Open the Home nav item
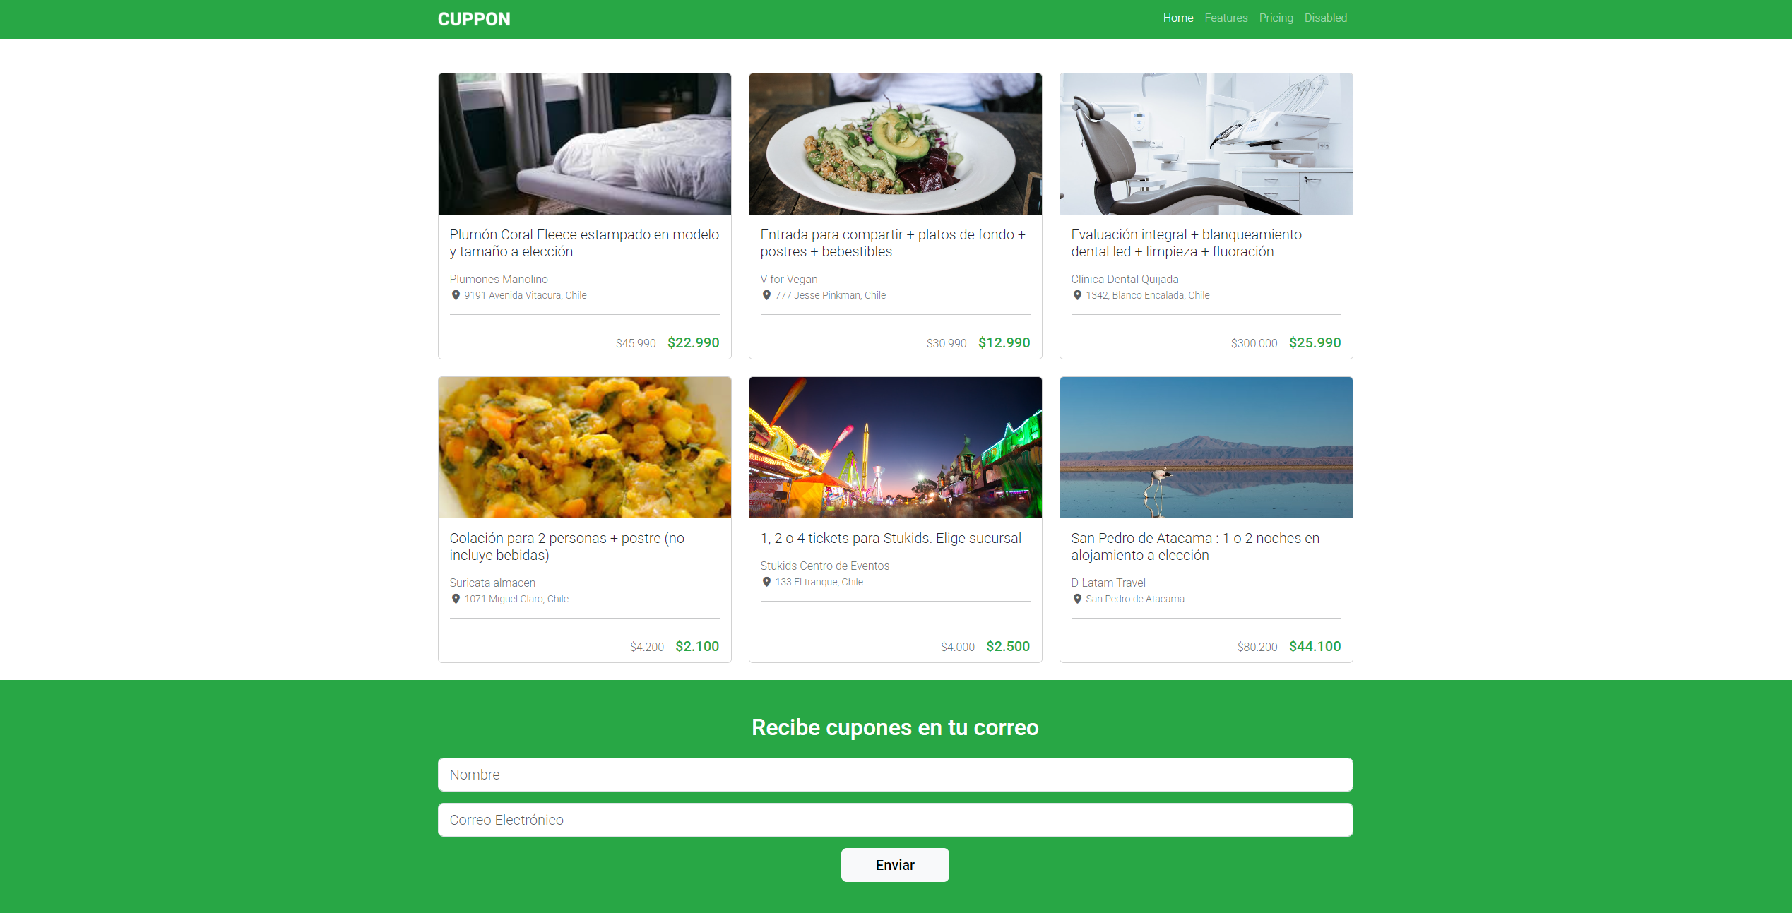1792x913 pixels. pos(1178,18)
